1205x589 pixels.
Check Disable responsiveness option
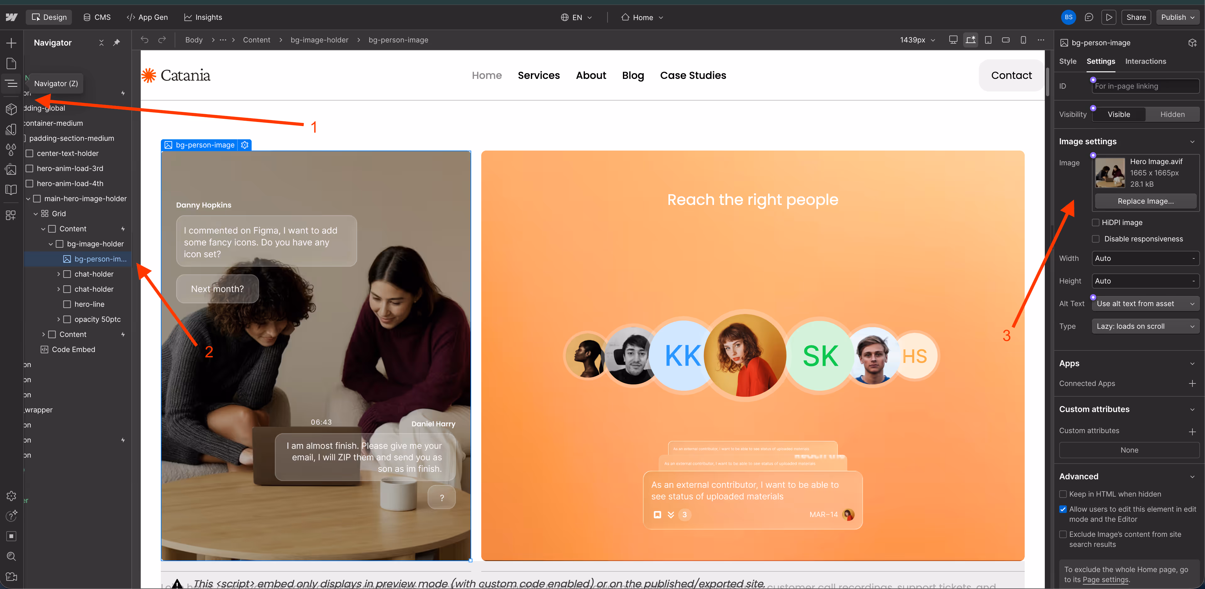tap(1096, 239)
